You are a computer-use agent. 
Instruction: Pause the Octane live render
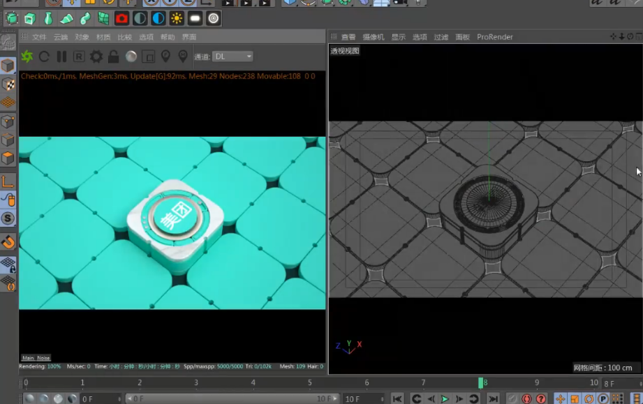61,57
